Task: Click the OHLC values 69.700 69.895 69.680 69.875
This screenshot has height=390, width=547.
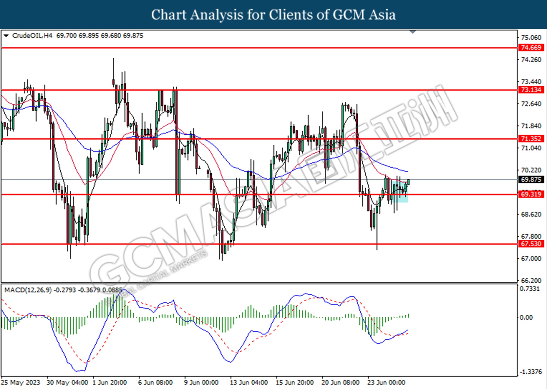Action: [100, 36]
